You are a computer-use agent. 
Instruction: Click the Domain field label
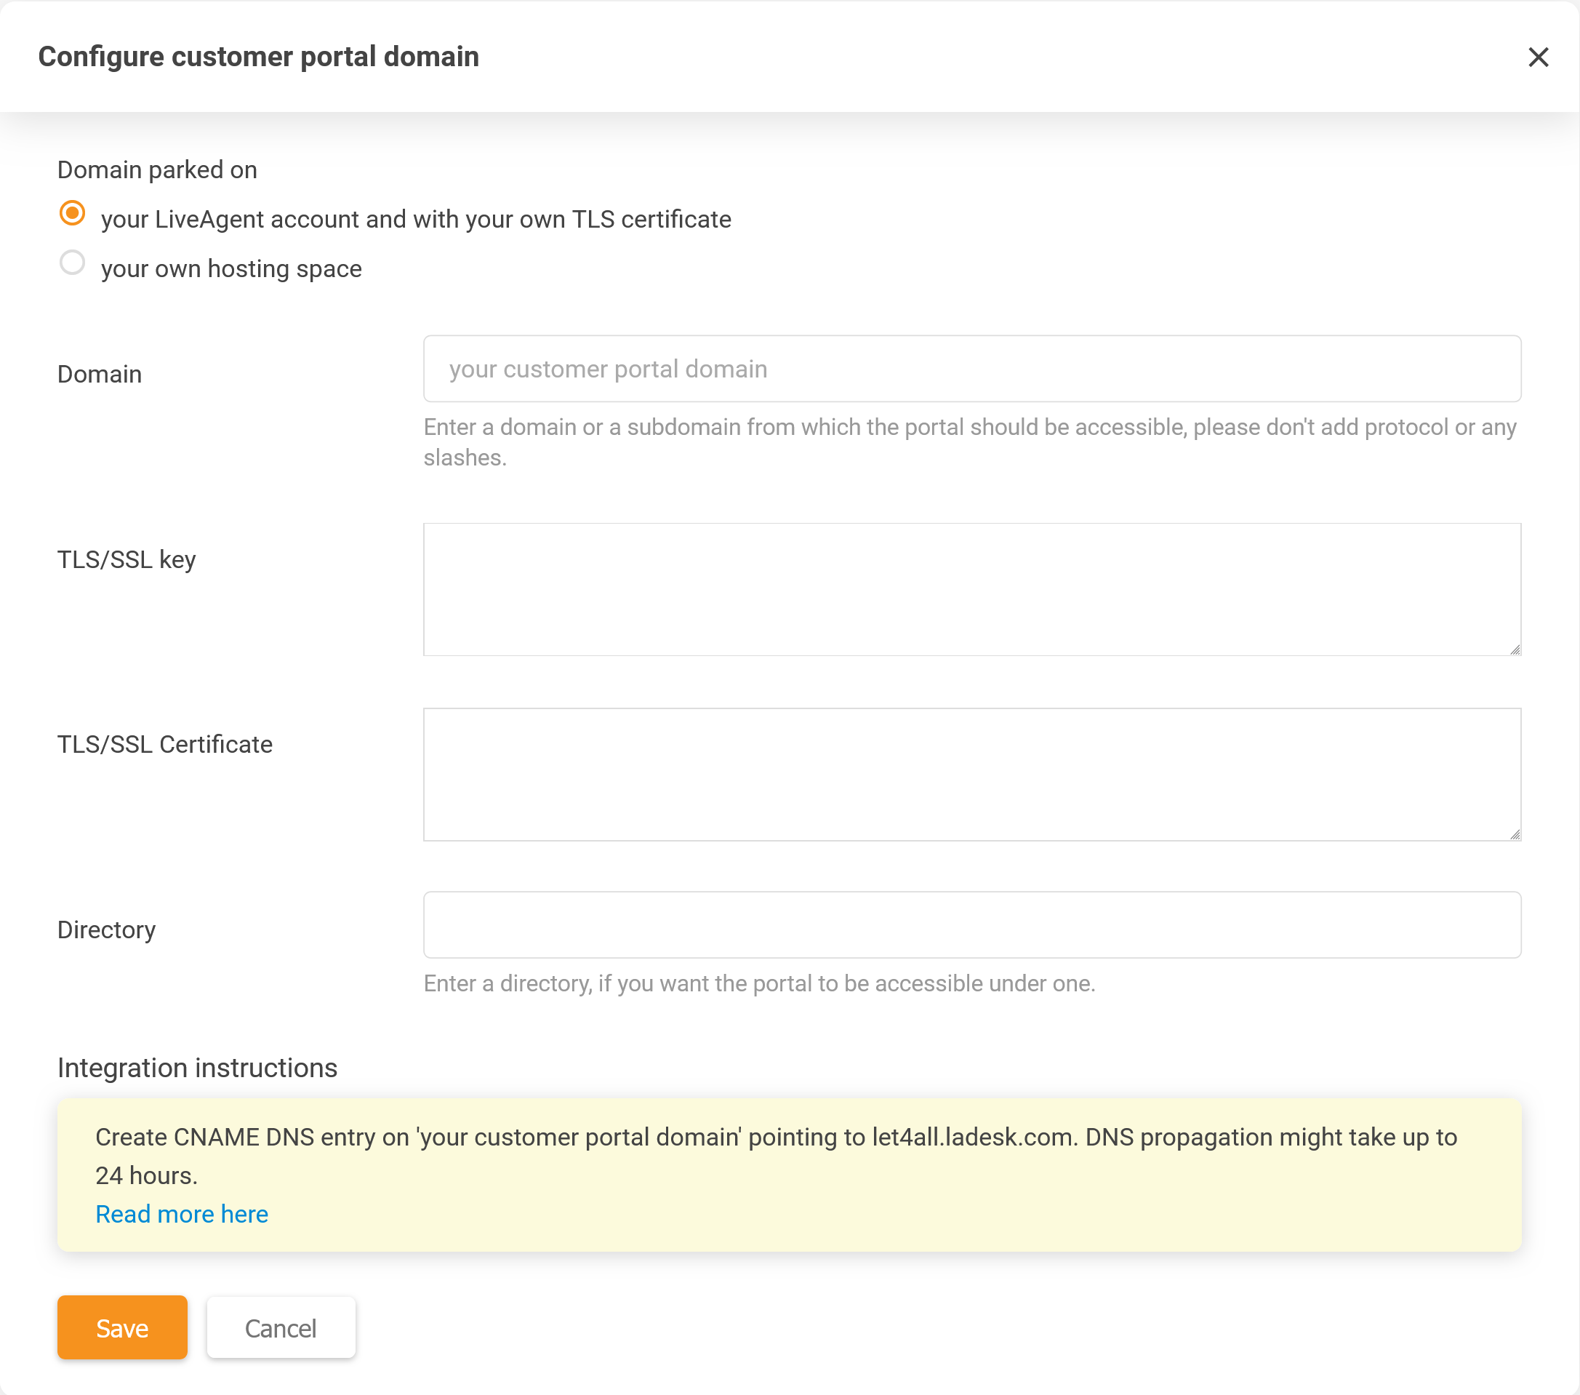[100, 375]
